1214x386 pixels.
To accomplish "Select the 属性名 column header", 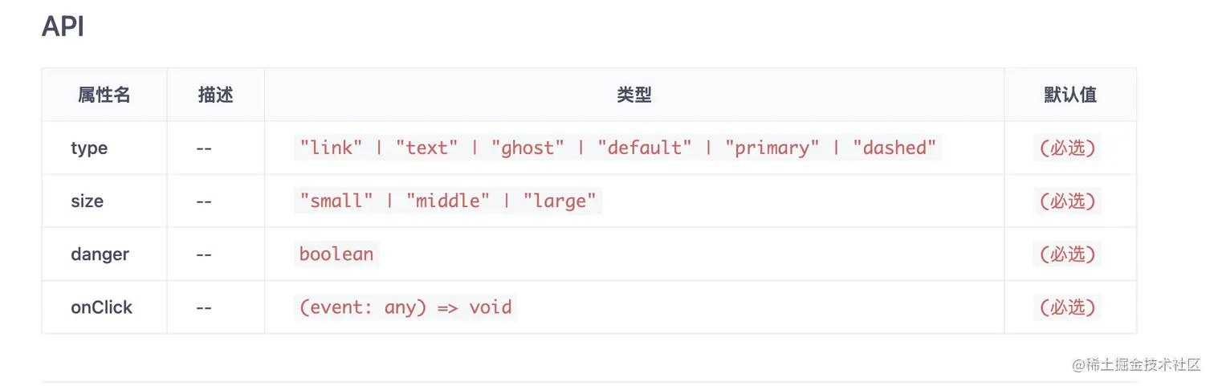I will tap(104, 95).
